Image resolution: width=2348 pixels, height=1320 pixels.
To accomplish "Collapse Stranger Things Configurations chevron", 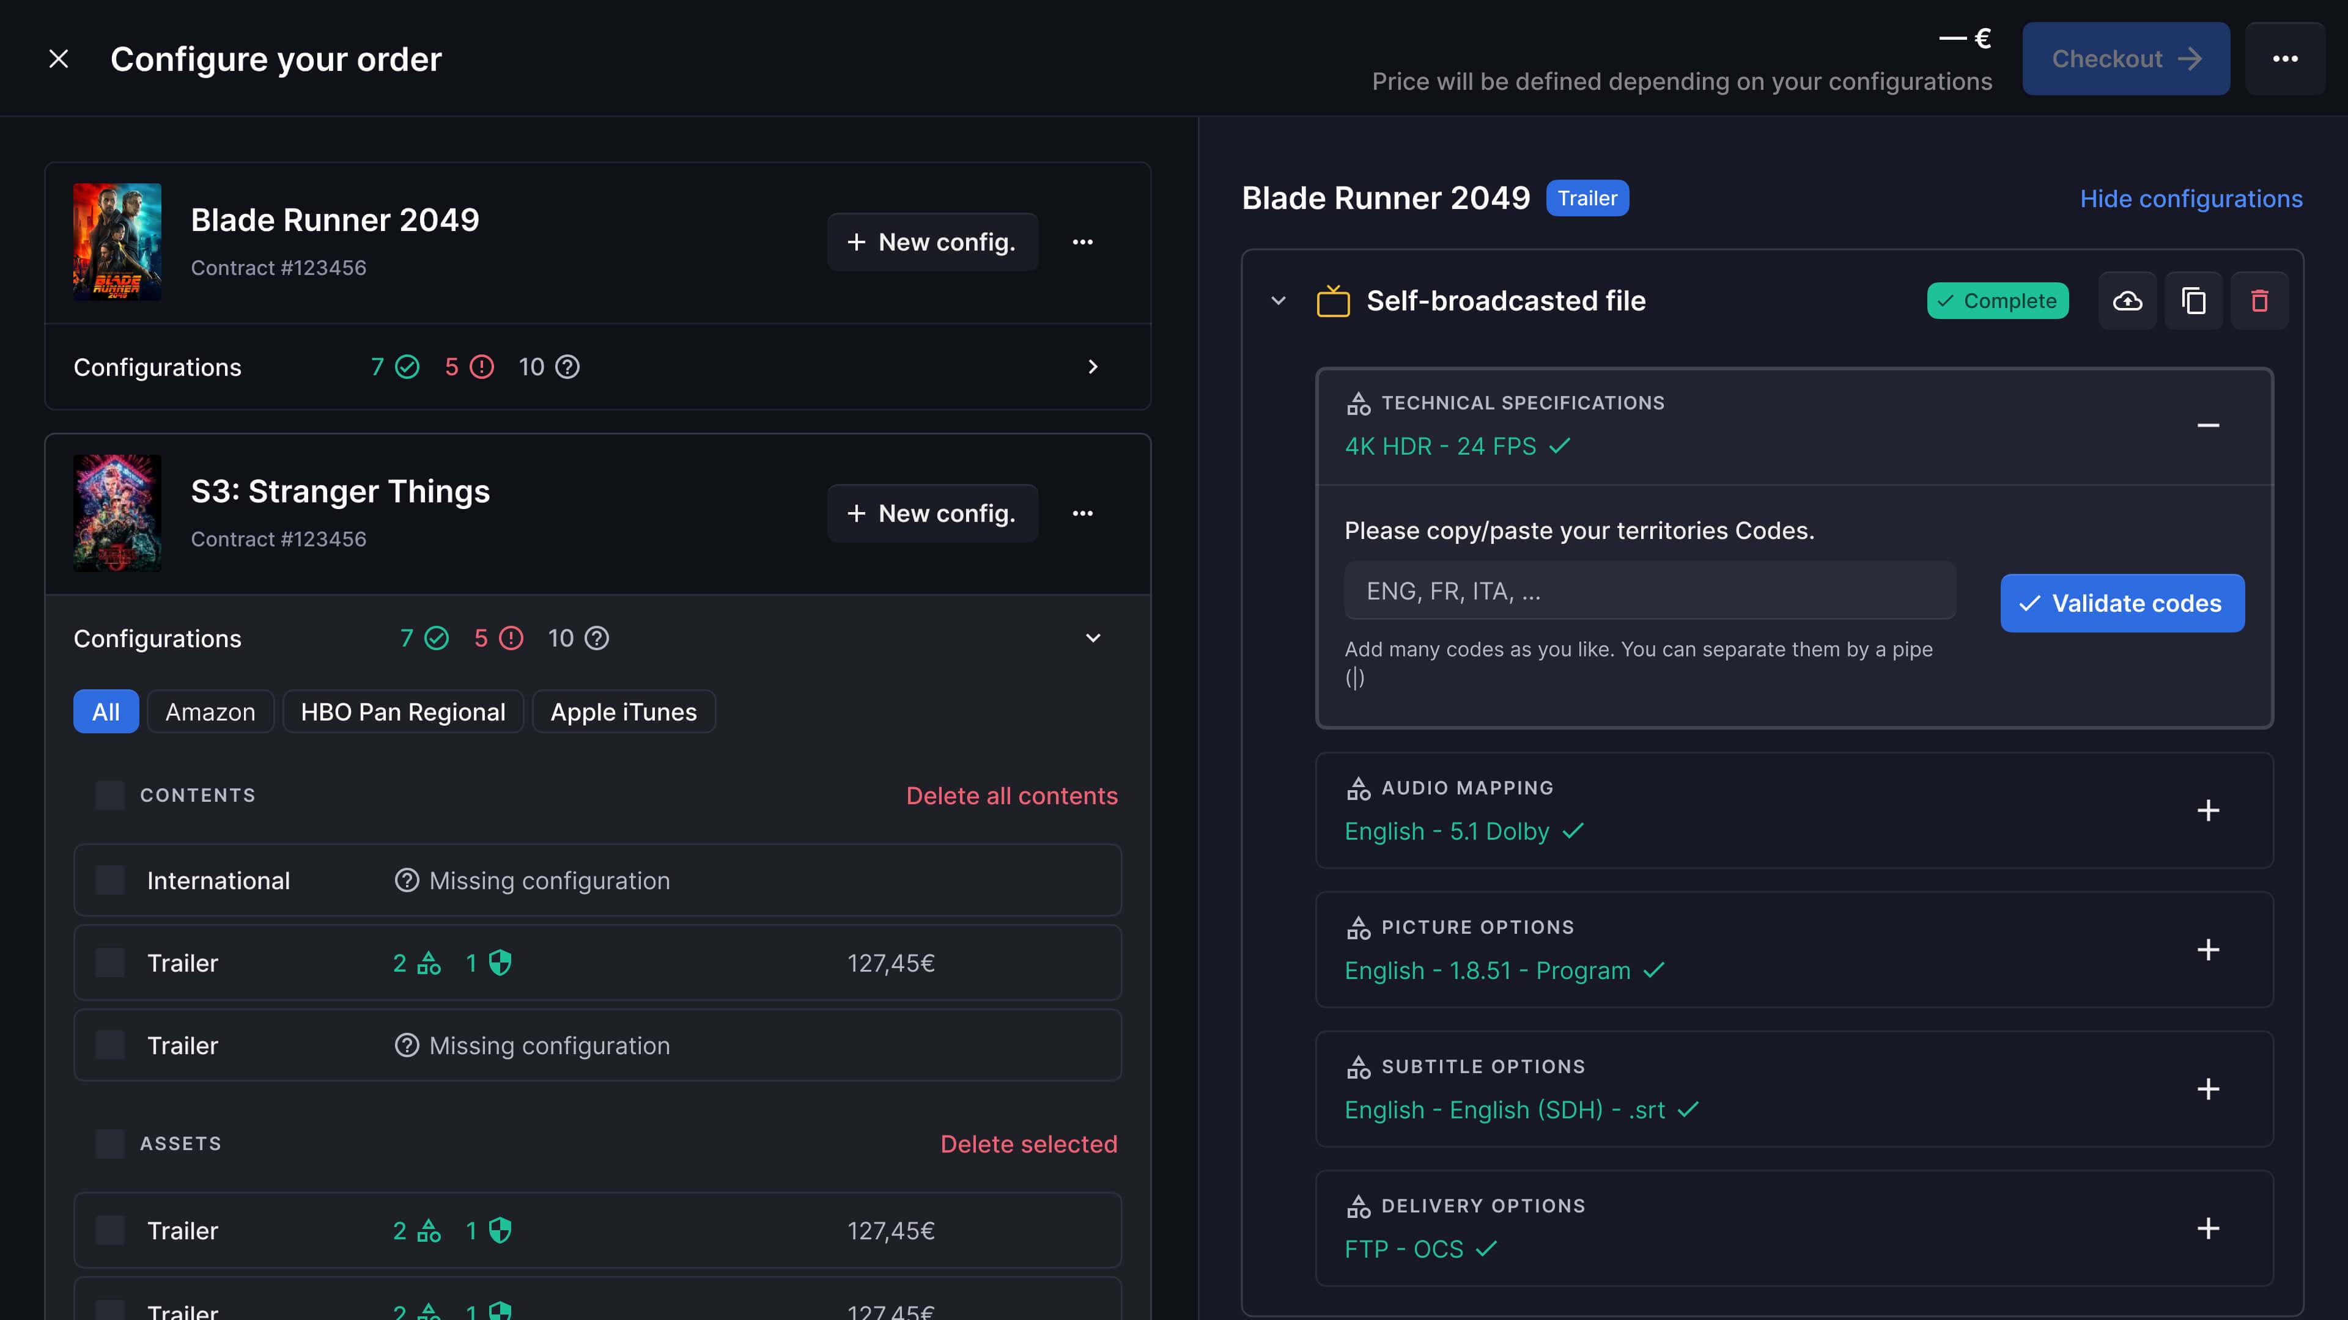I will point(1093,639).
